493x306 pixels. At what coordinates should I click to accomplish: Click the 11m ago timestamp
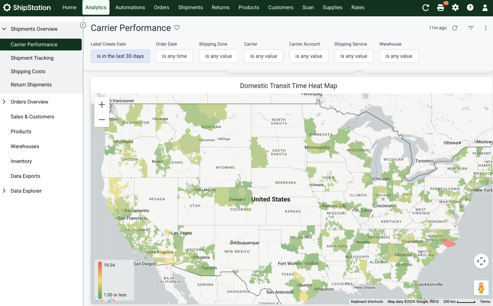(x=438, y=28)
